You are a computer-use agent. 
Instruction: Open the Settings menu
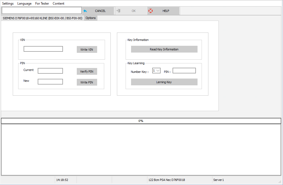pos(8,4)
